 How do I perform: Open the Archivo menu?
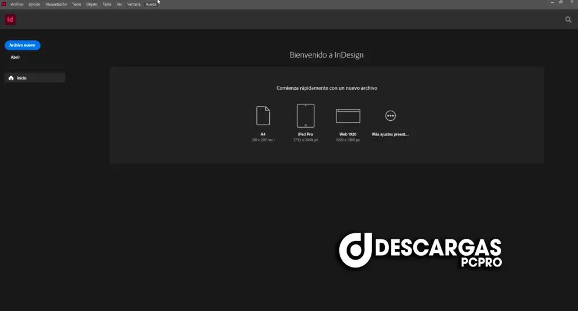[17, 4]
